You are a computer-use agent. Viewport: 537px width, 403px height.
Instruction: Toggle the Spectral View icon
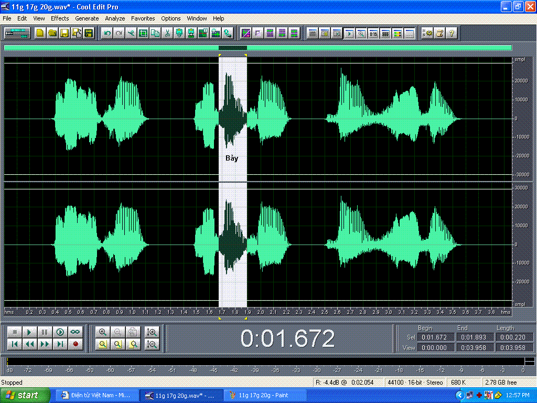click(x=246, y=33)
